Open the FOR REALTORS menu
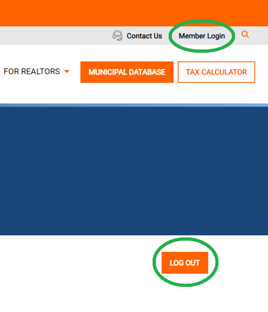The image size is (268, 312). point(32,72)
